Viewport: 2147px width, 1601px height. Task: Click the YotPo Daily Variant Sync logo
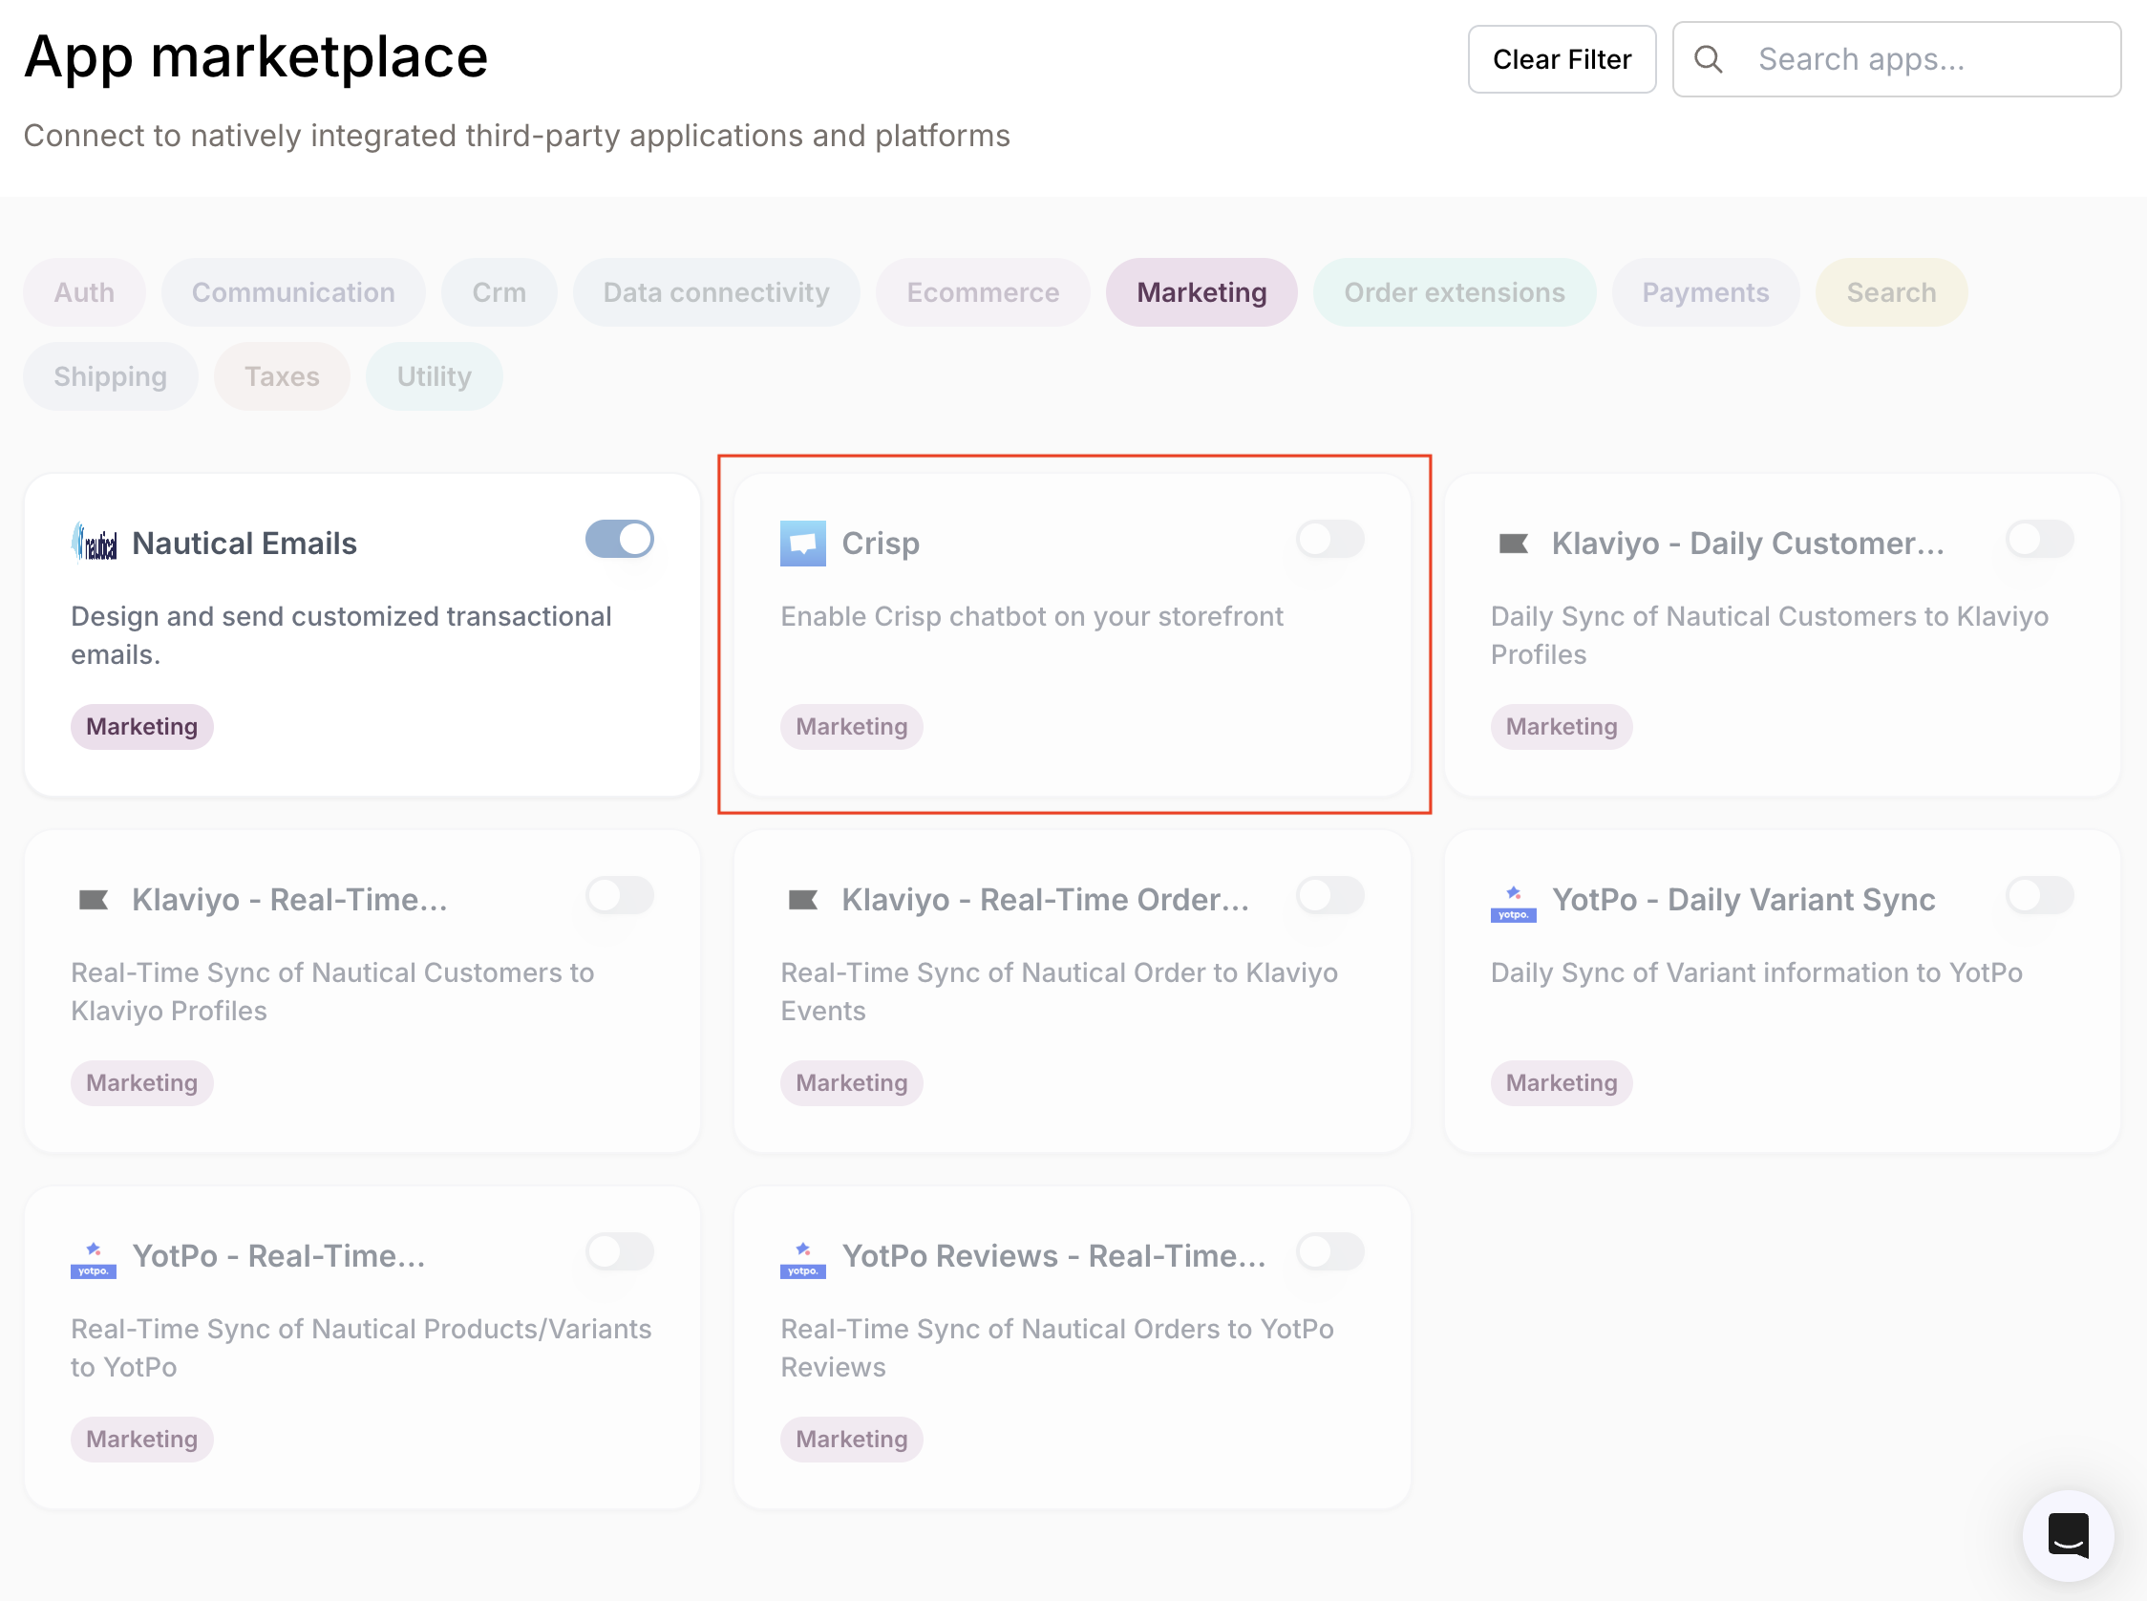[x=1513, y=904]
